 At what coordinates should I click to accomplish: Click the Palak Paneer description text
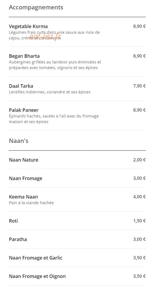coord(54,119)
